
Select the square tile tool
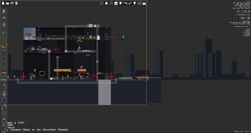(x=102, y=3)
